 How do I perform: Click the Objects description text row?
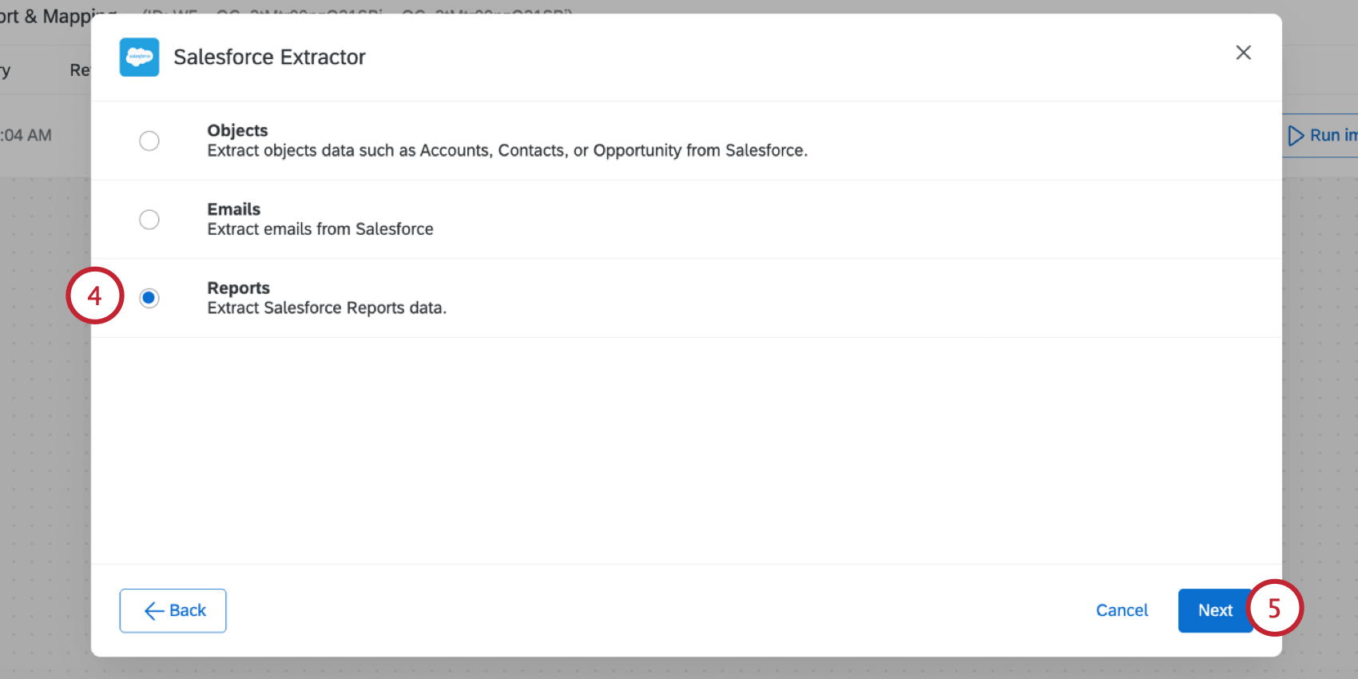pyautogui.click(x=507, y=150)
